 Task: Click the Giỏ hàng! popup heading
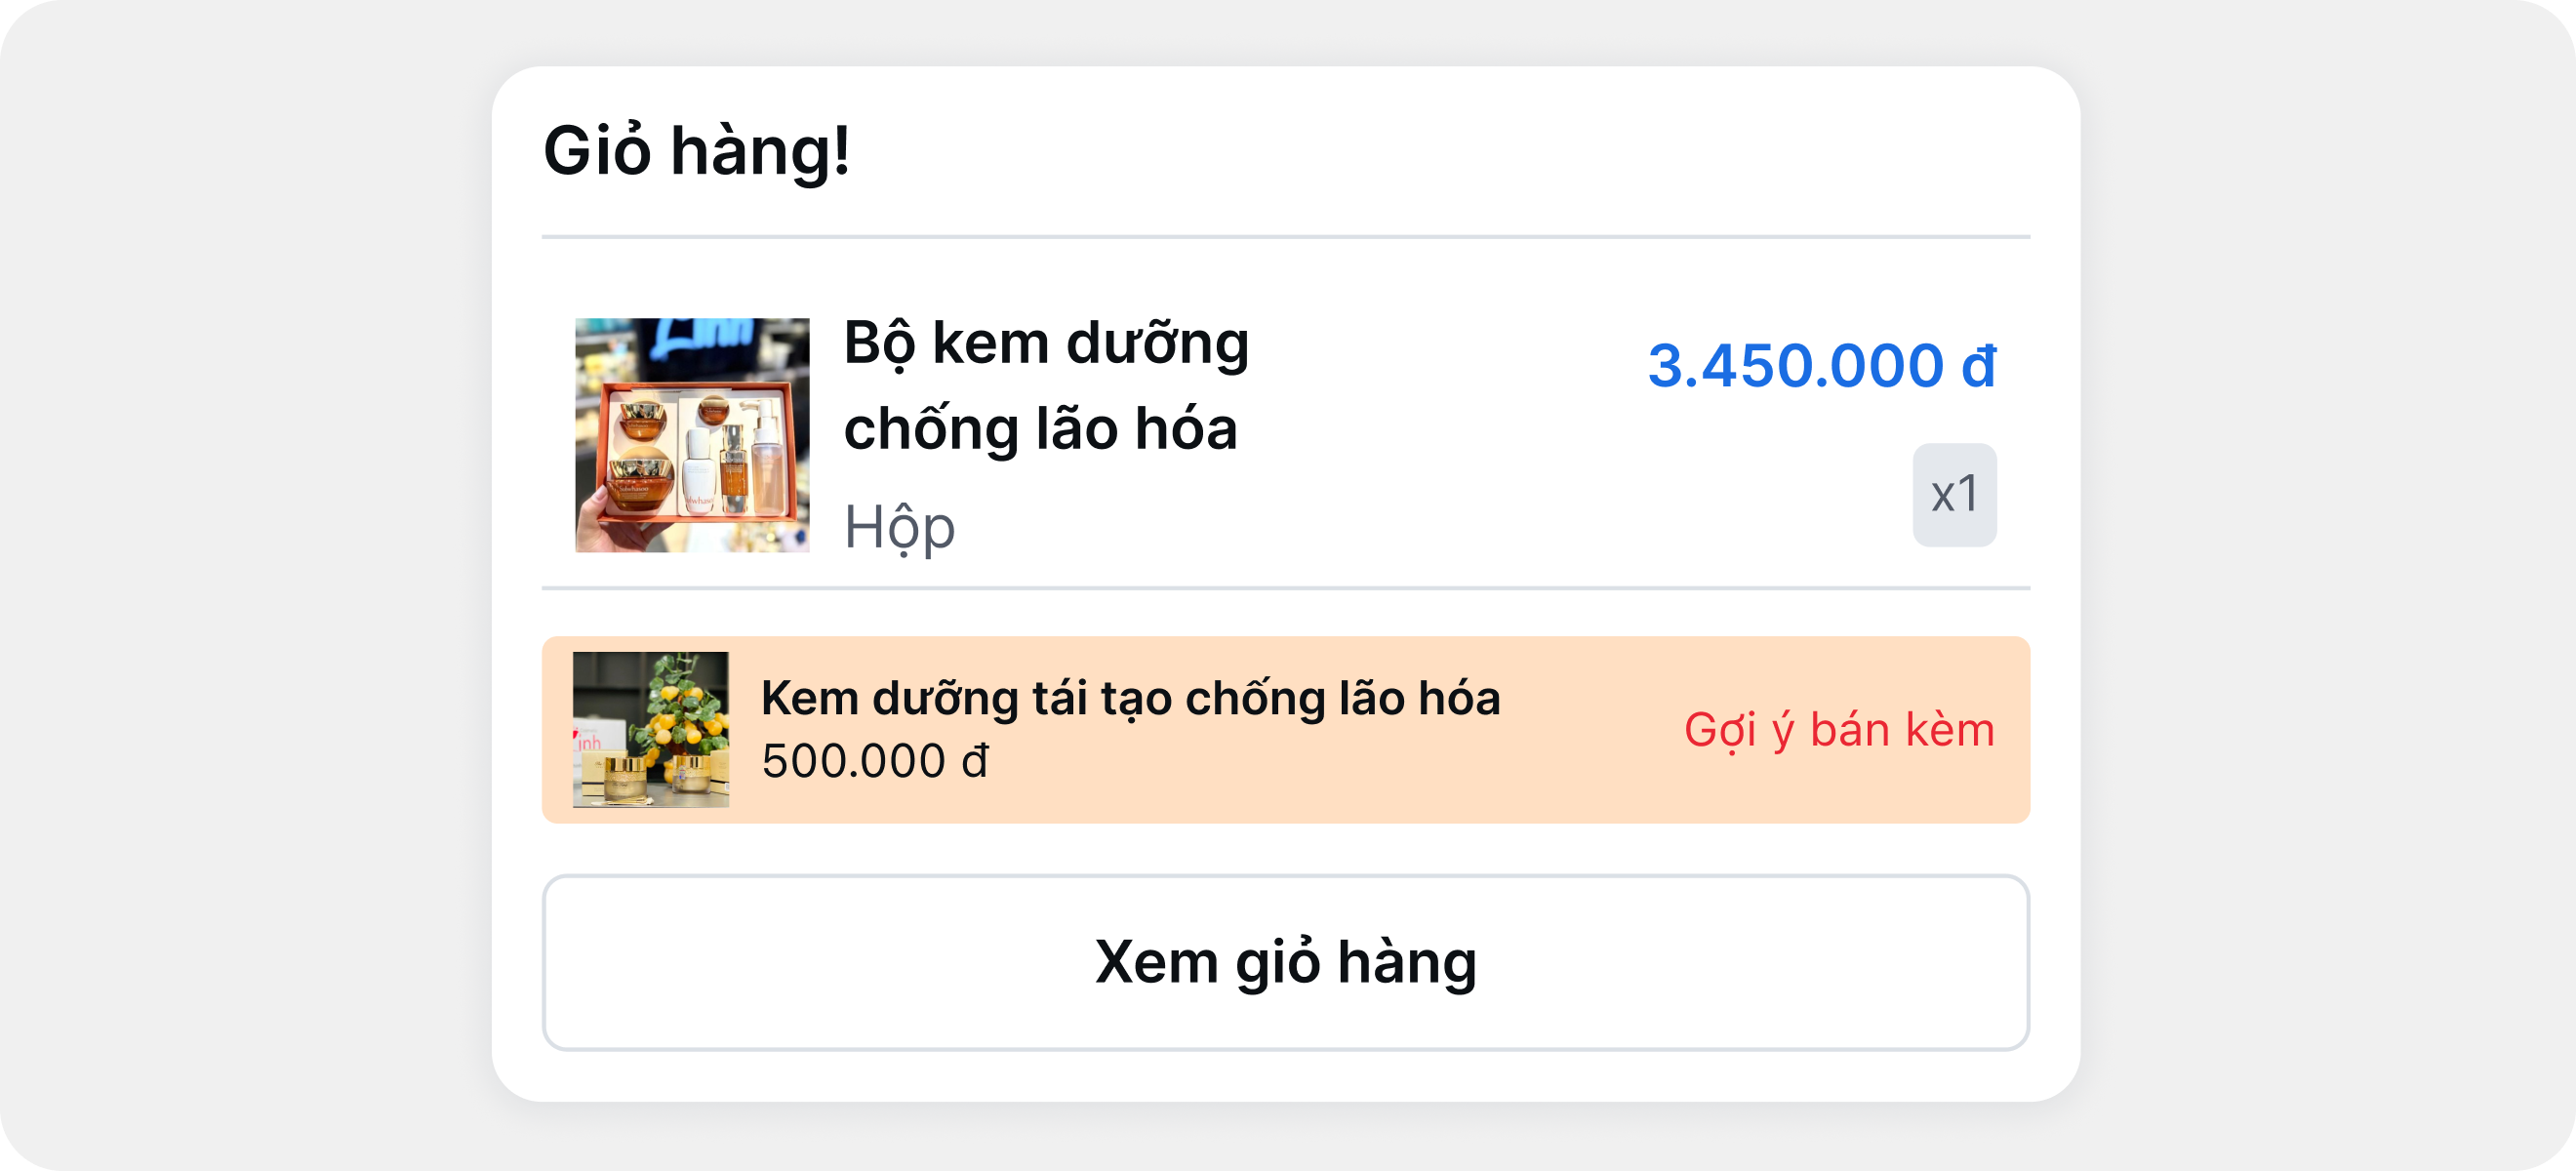696,151
